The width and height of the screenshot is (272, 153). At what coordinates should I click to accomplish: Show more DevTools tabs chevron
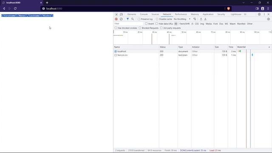coord(245,14)
